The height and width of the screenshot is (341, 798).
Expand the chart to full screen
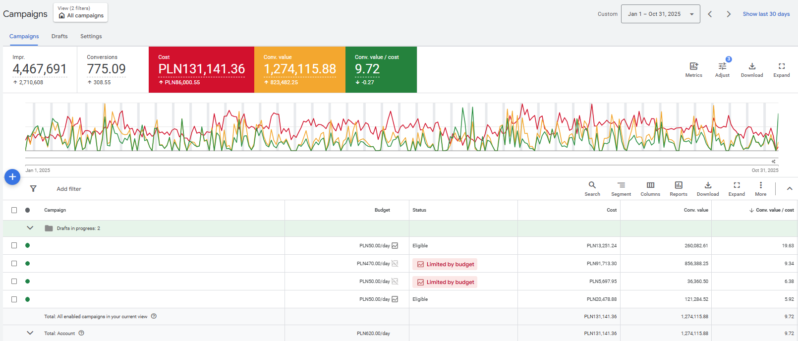click(782, 66)
